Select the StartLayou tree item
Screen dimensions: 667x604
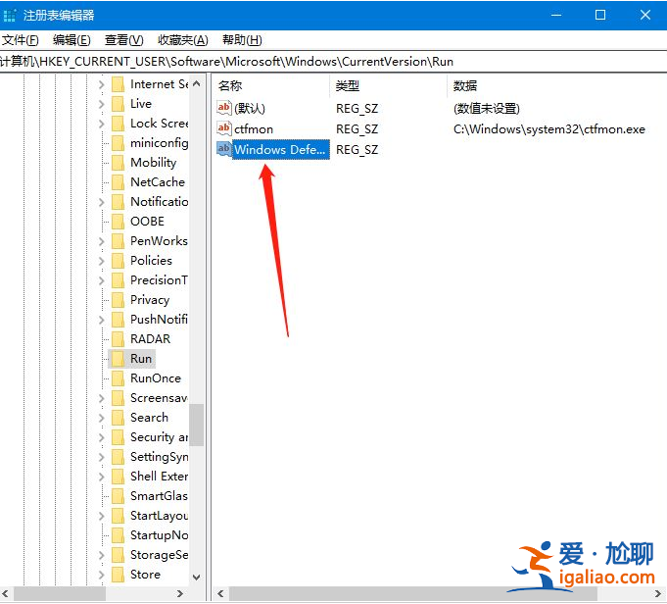159,516
